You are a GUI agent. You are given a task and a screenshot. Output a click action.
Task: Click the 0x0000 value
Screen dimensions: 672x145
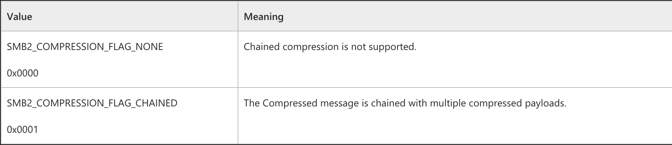pos(23,73)
